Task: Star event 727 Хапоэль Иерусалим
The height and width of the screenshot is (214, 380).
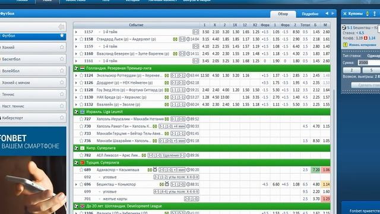Action: 81,119
